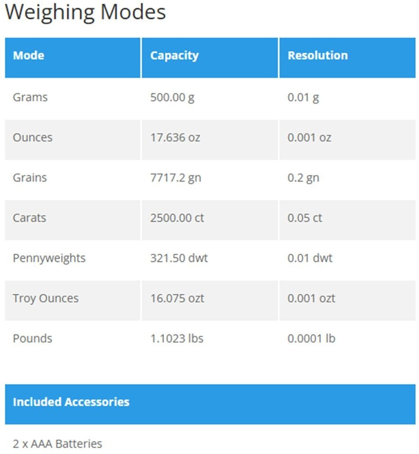Select the Ounces row label
This screenshot has height=454, width=419.
[x=32, y=137]
